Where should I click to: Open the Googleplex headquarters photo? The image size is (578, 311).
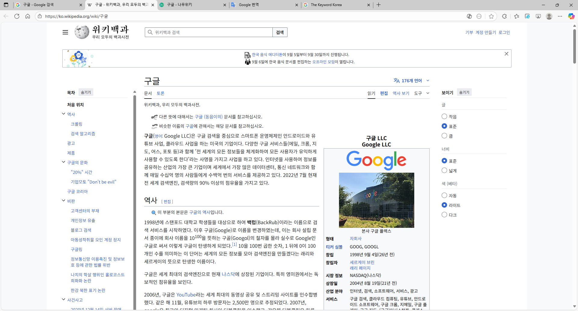pos(376,200)
